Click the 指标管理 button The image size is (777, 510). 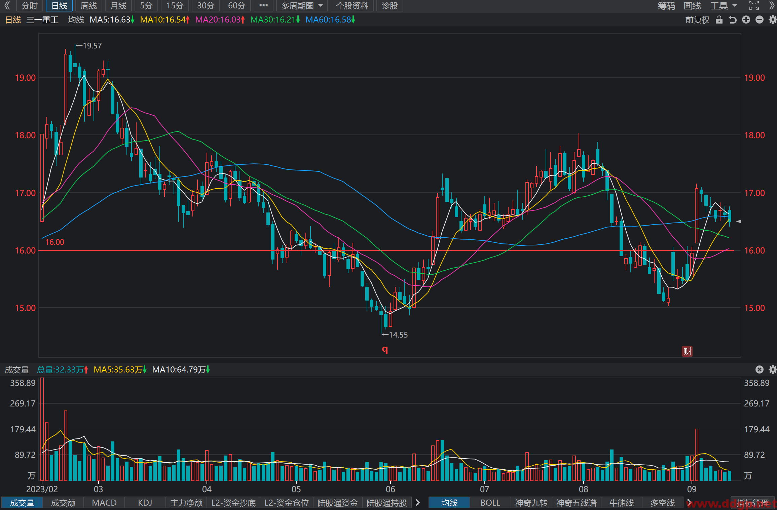(753, 503)
